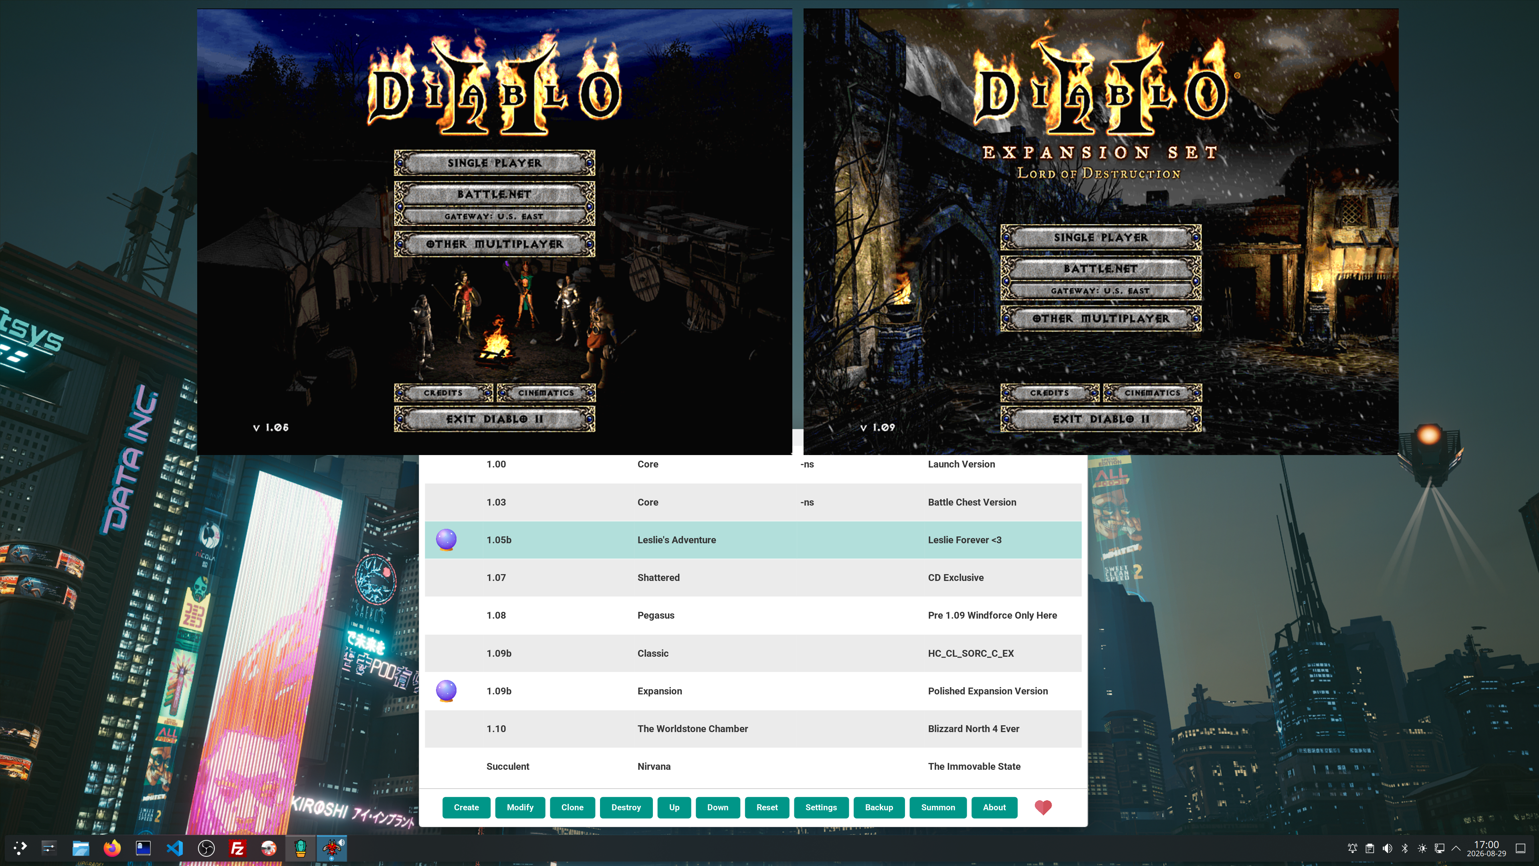Screen dimensions: 1539x866
Task: Change Gateway U.S. East in Expansion Set window
Action: (1101, 291)
